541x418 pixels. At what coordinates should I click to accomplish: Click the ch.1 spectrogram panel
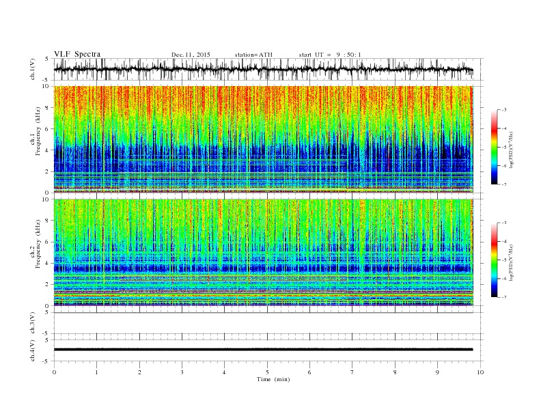click(263, 139)
